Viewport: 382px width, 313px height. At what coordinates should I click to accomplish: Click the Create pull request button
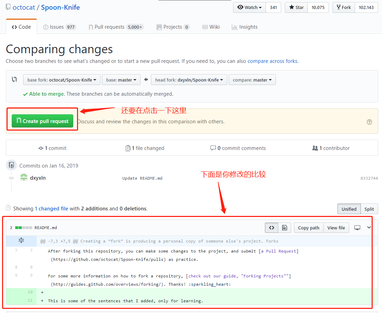coord(42,121)
